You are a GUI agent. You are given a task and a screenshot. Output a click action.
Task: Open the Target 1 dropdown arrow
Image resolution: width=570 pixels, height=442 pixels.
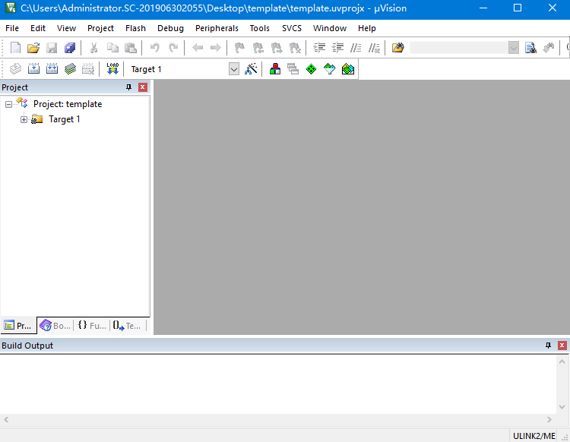[234, 69]
